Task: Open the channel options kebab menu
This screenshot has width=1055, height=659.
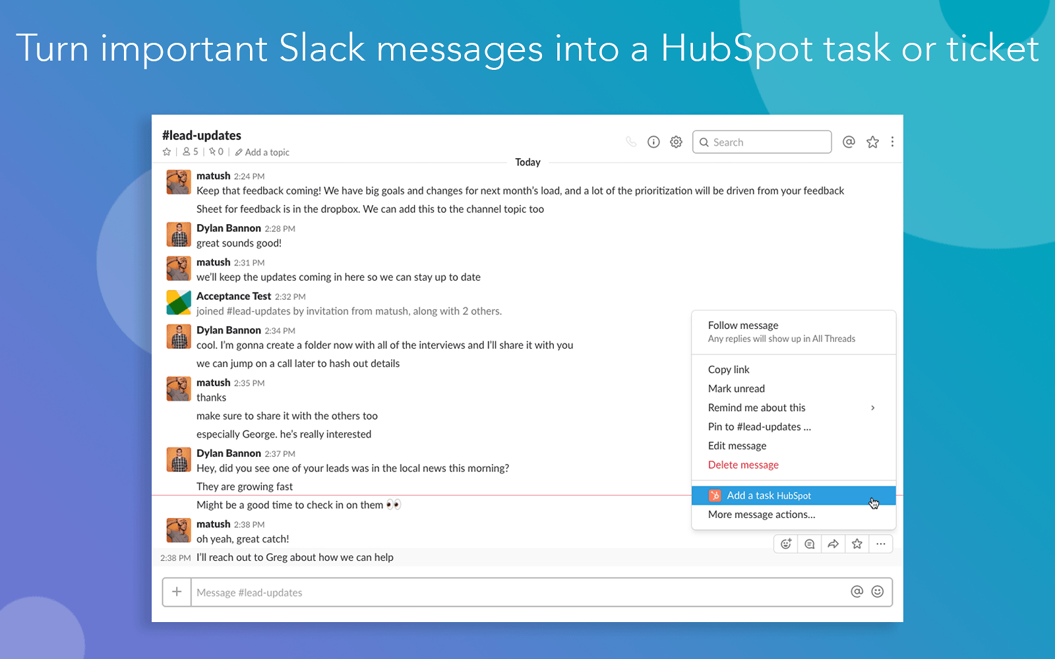Action: [x=892, y=142]
